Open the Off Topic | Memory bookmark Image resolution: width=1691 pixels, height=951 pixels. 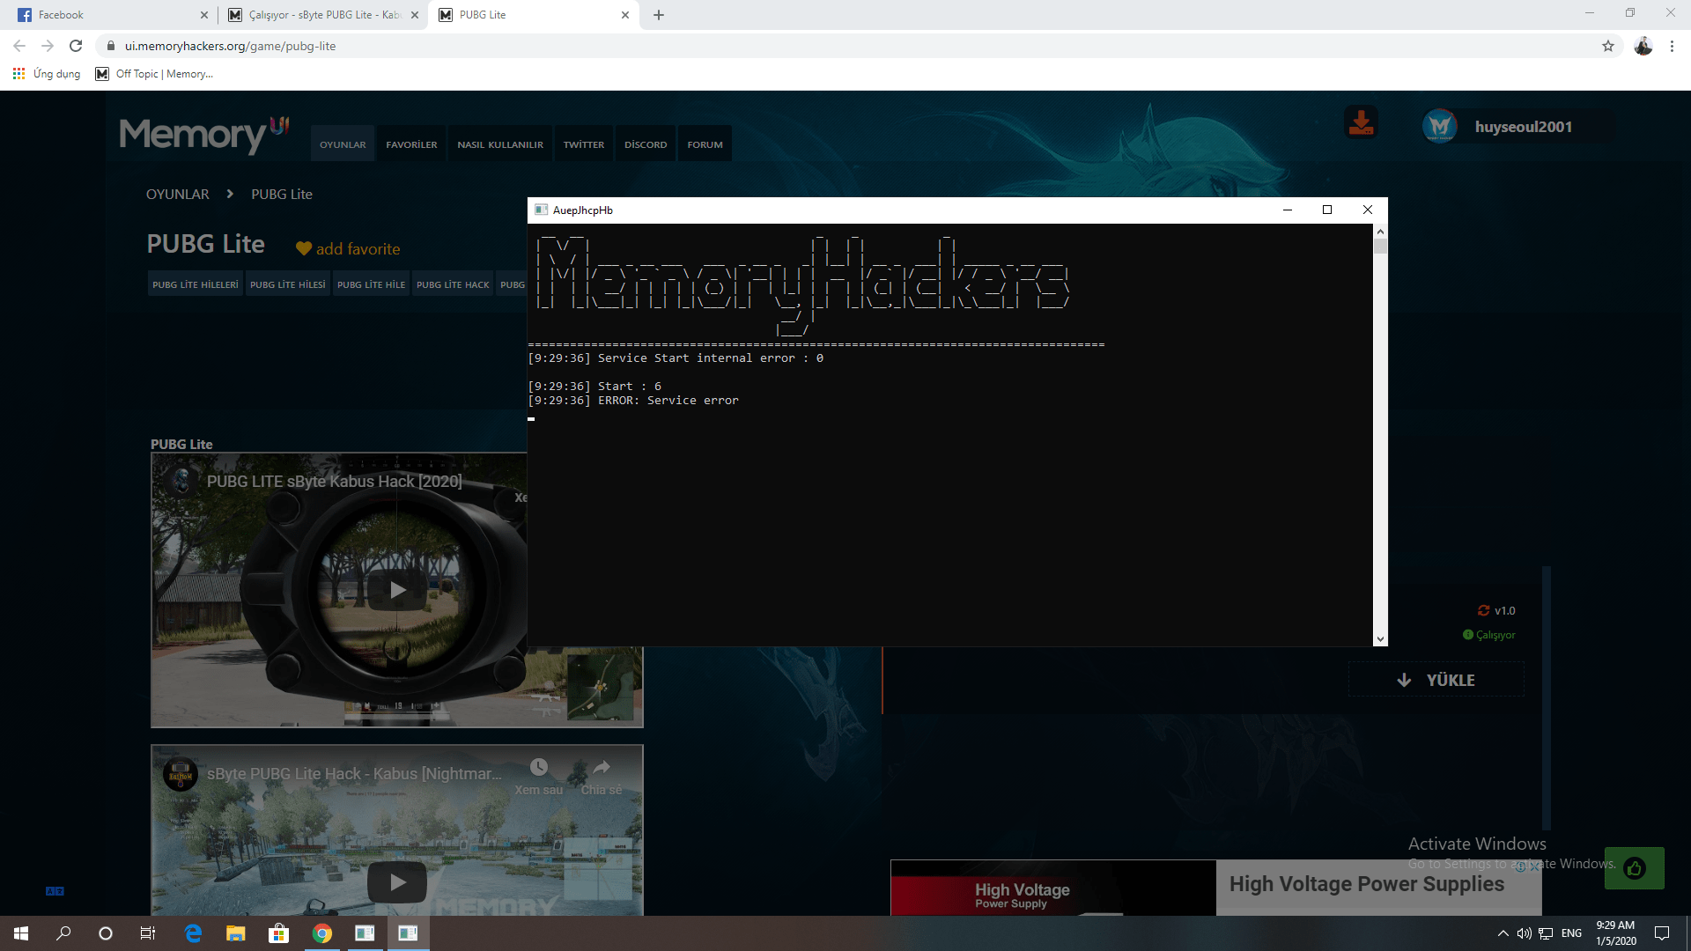click(155, 74)
